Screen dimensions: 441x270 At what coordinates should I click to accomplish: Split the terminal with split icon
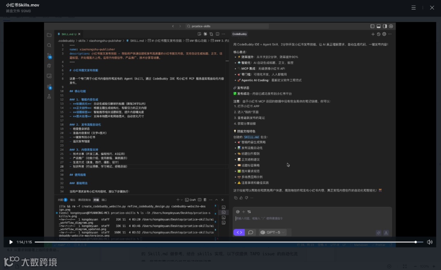coord(199,200)
